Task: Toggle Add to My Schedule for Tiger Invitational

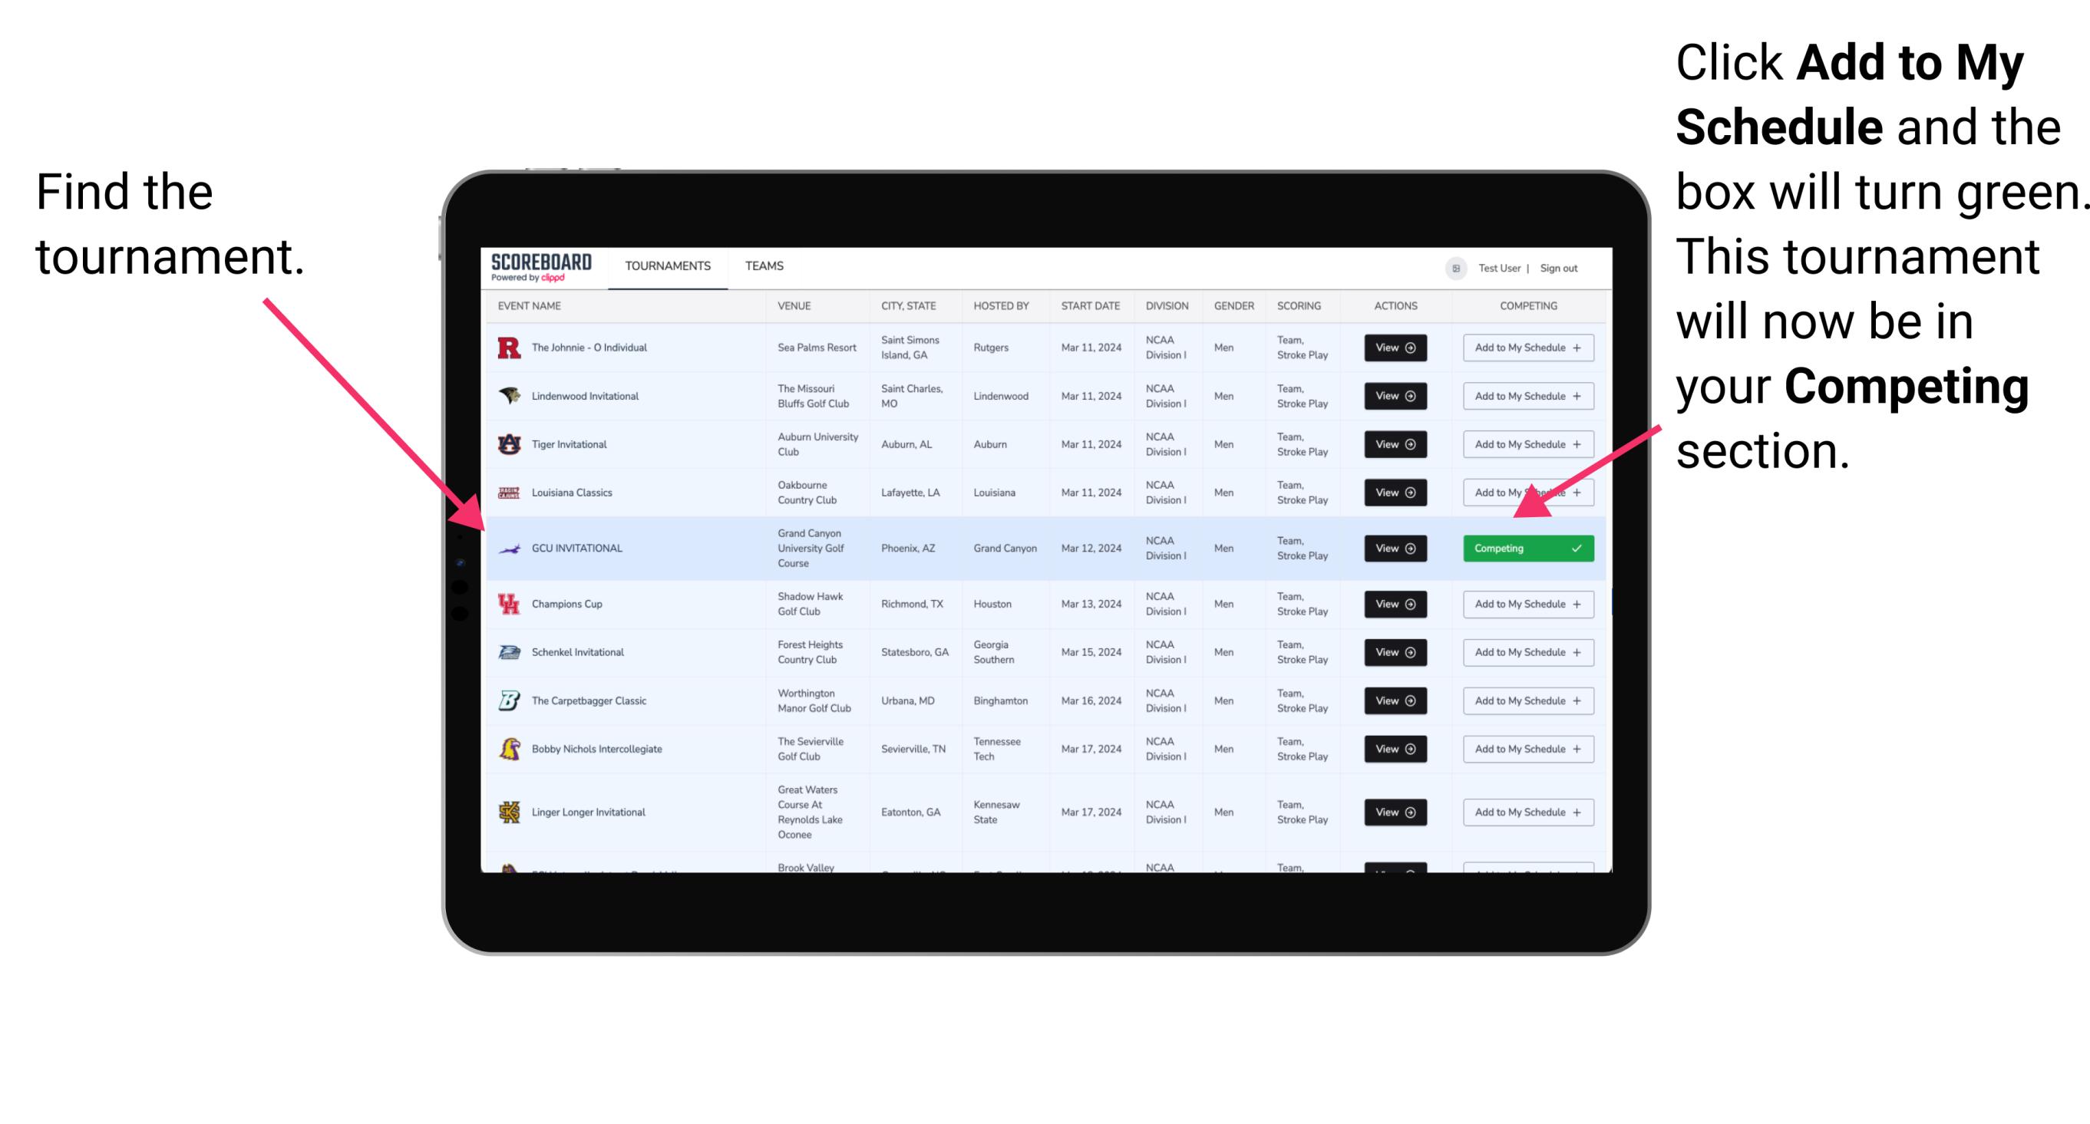Action: click(1525, 444)
